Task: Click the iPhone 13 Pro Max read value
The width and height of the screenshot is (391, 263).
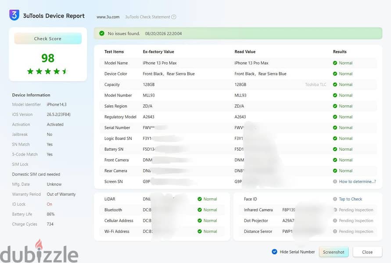Action: 251,63
